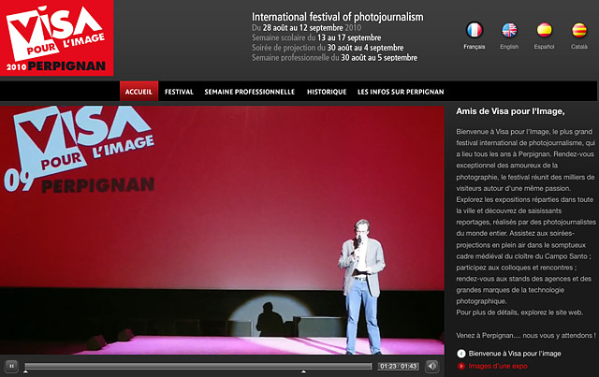
Task: Click the right timeline marker under progress bar
Action: click(303, 371)
